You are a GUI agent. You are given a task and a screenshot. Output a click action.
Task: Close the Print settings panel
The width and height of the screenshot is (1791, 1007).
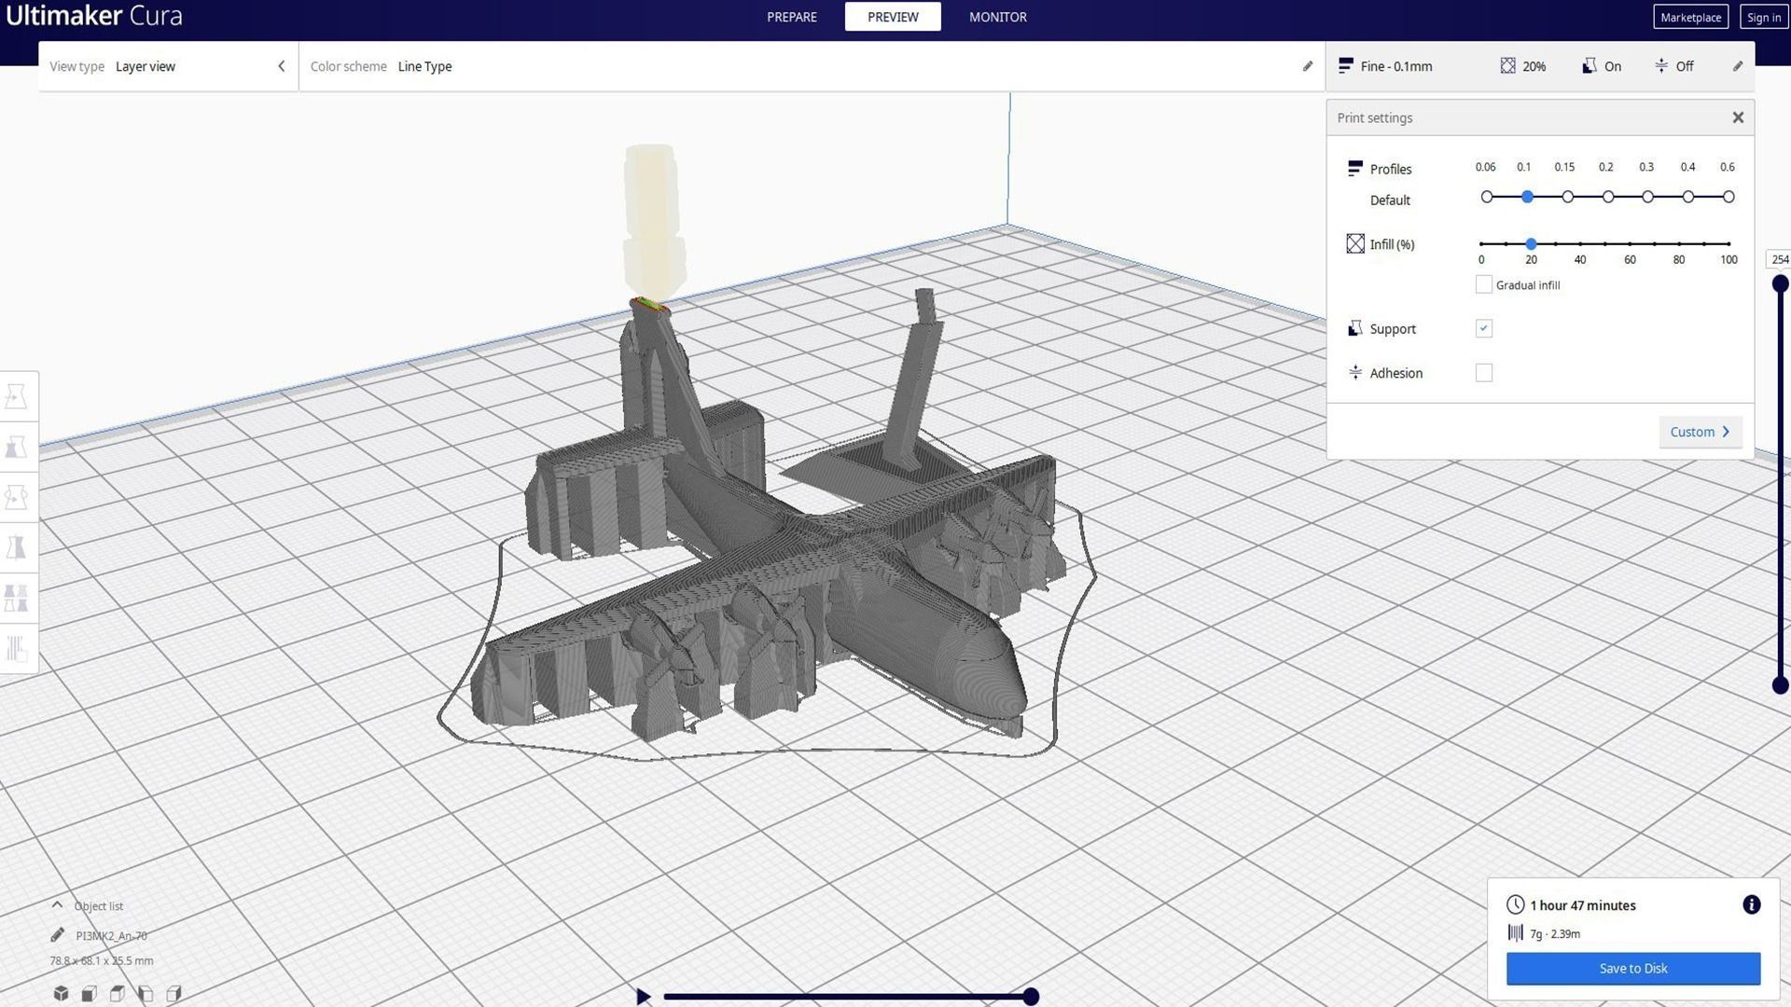tap(1738, 117)
